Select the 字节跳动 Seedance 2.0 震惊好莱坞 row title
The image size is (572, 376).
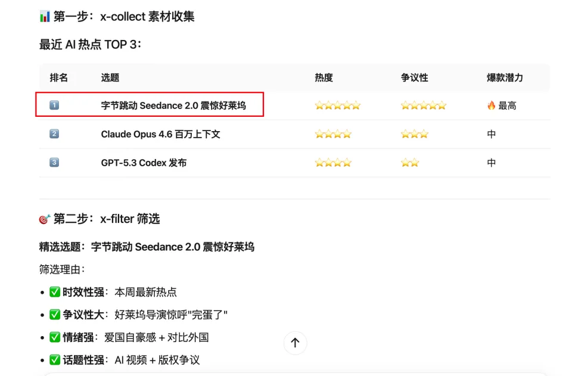tap(173, 105)
